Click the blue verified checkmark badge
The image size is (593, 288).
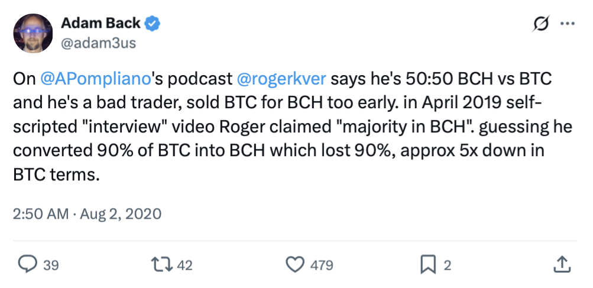tap(154, 24)
